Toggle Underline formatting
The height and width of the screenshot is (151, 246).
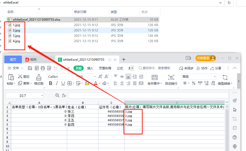tap(63, 83)
